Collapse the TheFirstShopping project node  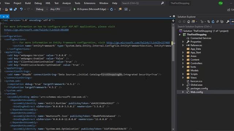(180, 35)
